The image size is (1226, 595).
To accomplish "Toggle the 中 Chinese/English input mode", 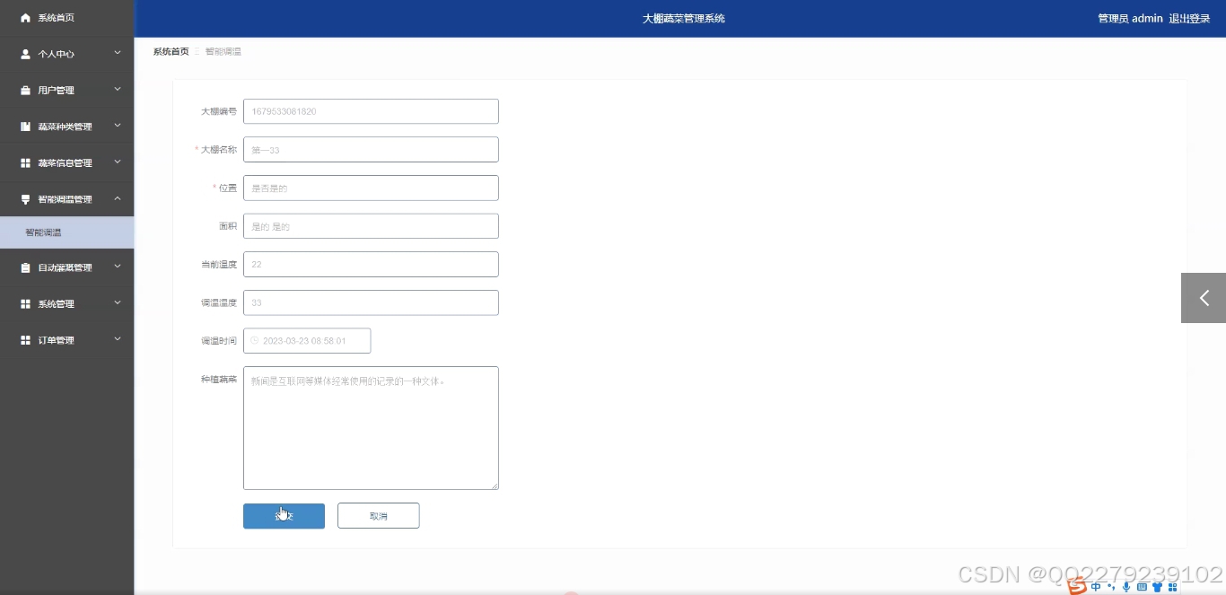I will pyautogui.click(x=1096, y=587).
